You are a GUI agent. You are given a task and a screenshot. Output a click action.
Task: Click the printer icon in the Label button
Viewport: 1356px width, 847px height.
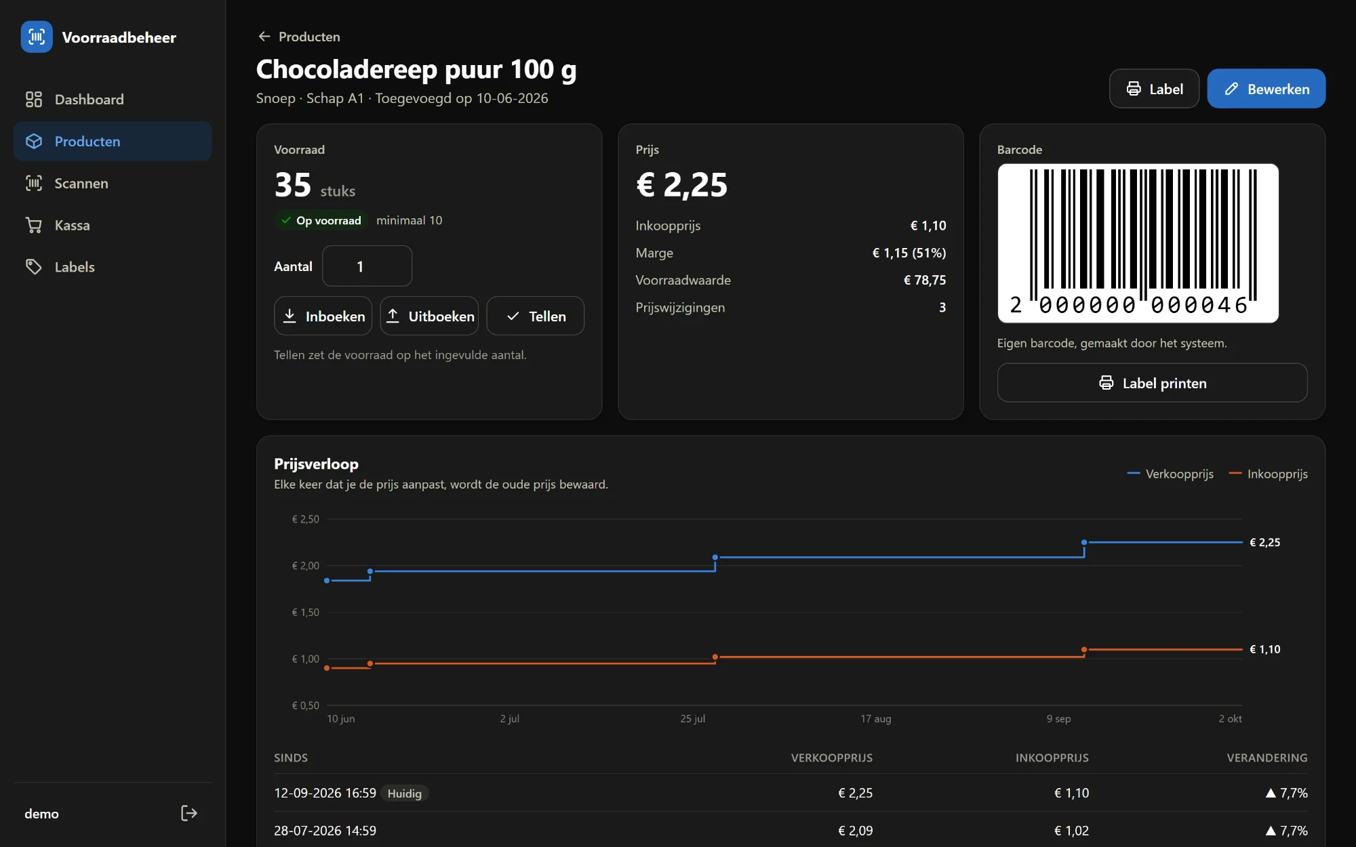click(x=1134, y=89)
